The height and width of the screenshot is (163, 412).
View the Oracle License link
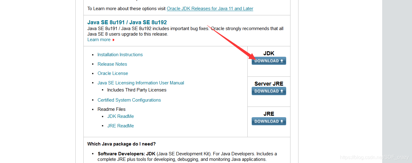113,73
